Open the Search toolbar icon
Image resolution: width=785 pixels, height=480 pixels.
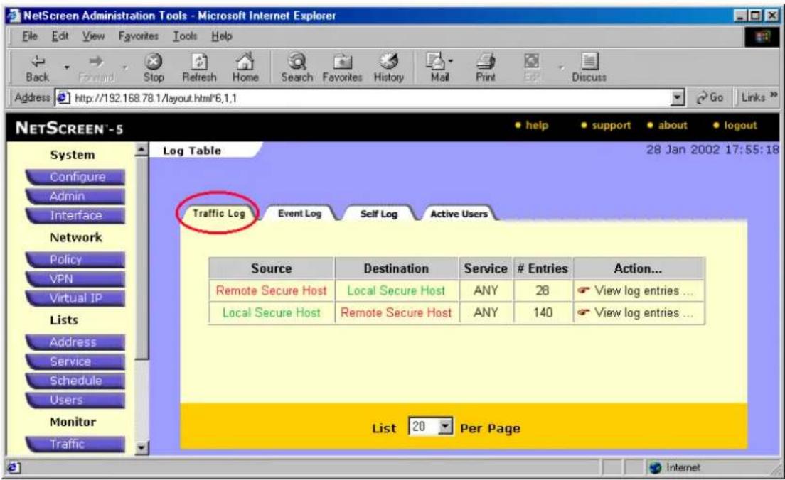pyautogui.click(x=297, y=62)
